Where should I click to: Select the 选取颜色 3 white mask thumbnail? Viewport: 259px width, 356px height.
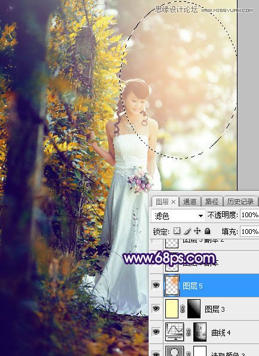pos(200,351)
